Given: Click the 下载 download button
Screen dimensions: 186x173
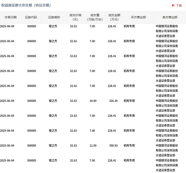Looking at the screenshot, I should [x=177, y=6].
